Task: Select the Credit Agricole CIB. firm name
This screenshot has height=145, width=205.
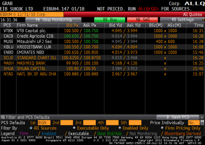Action: coord(35,36)
